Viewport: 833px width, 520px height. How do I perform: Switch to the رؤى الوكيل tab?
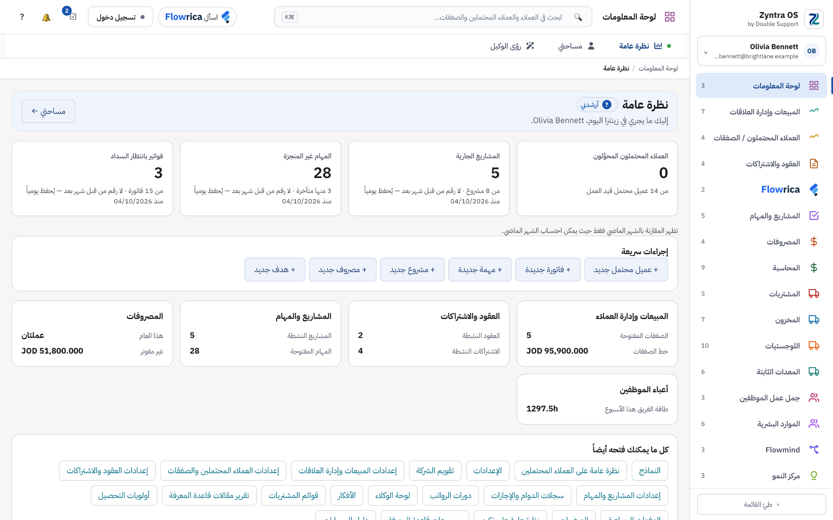(512, 46)
